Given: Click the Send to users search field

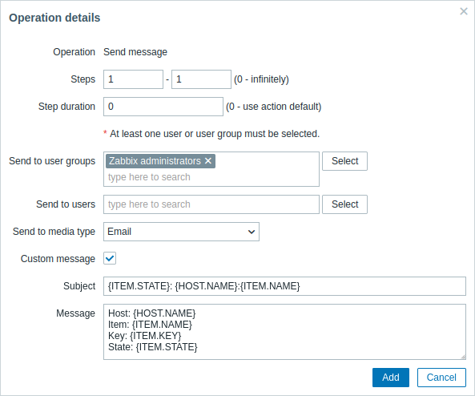Looking at the screenshot, I should [211, 204].
